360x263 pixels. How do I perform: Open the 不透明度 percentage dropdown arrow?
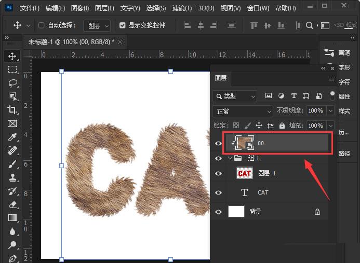click(x=330, y=110)
